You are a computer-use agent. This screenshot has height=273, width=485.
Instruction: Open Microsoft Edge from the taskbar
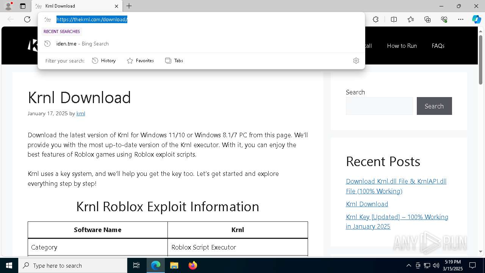[156, 265]
